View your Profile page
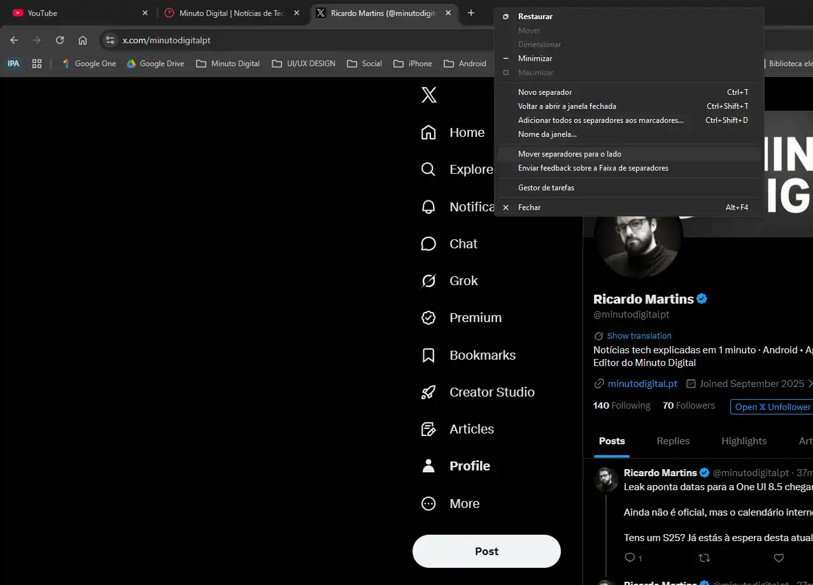Screen dimensions: 813x585 [470, 466]
